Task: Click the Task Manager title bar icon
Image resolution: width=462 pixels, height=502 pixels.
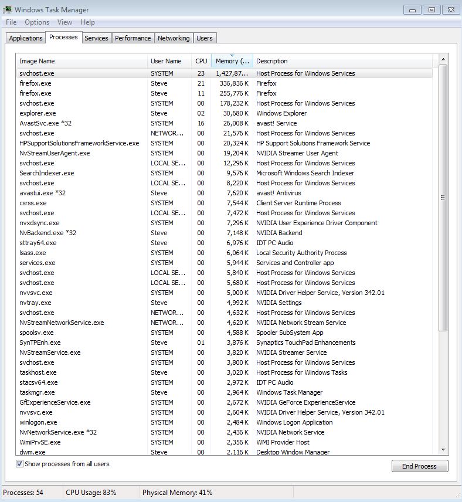Action: (7, 9)
